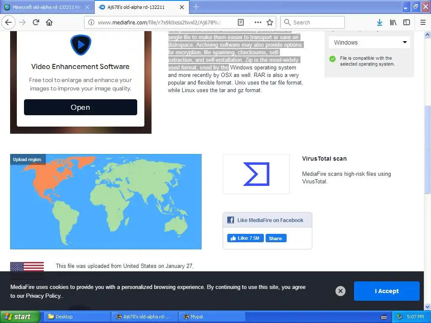This screenshot has height=323, width=431.
Task: Show site information icon in address bar
Action: click(x=91, y=22)
